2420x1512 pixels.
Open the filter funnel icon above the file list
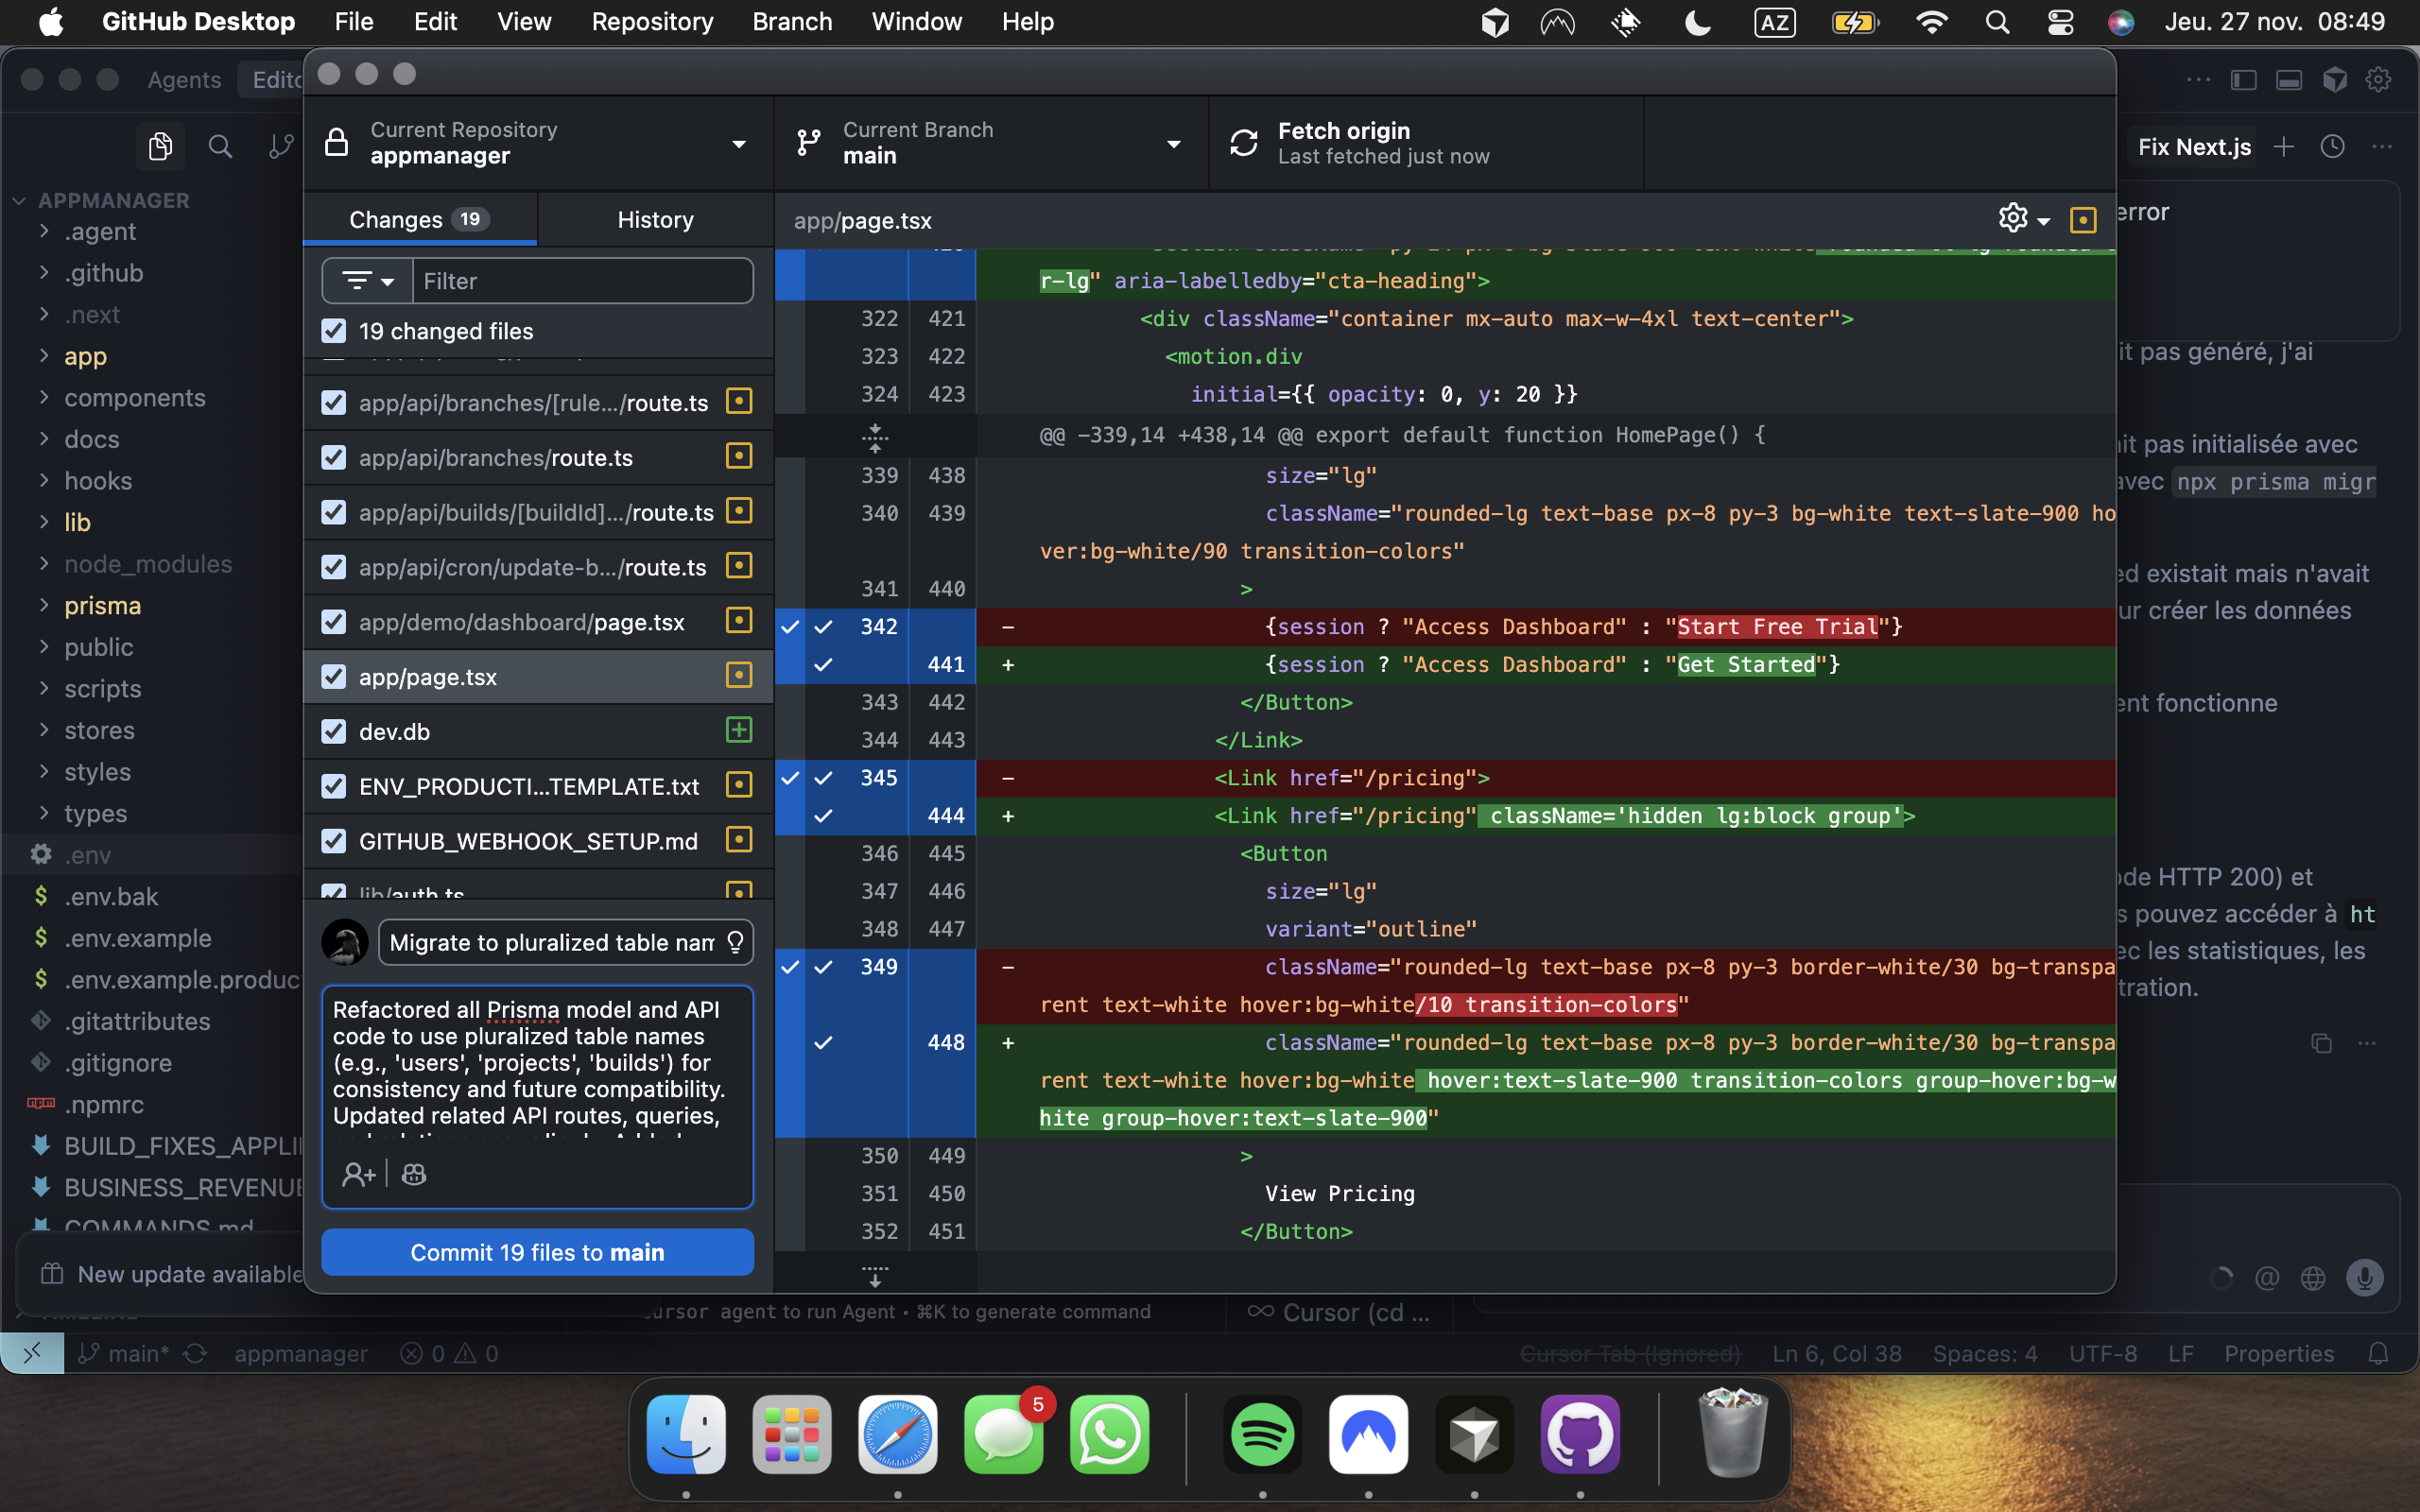(366, 281)
